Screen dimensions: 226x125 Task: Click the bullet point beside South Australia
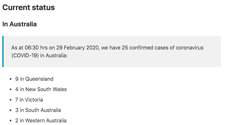click(10, 110)
